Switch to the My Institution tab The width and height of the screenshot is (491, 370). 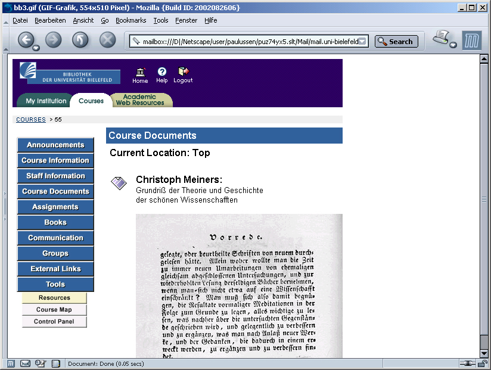(x=46, y=101)
